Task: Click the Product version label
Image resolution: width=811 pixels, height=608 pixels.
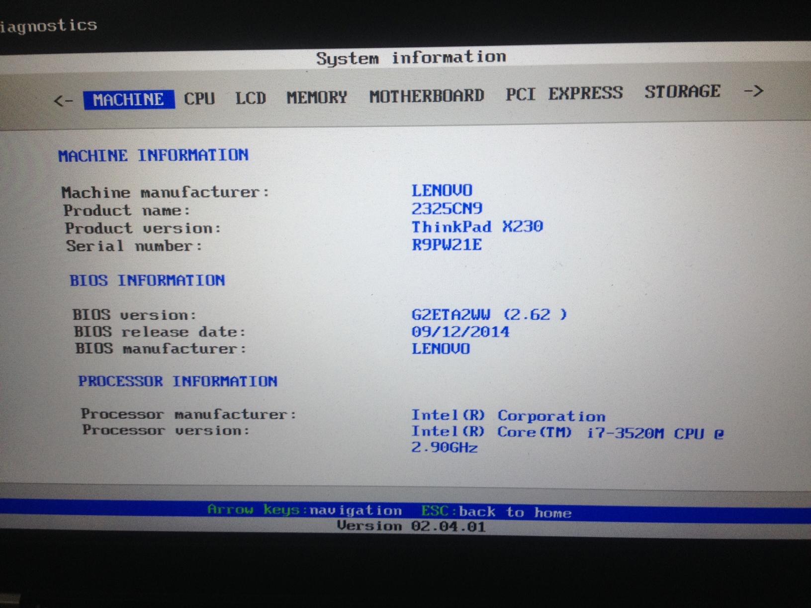Action: [x=143, y=228]
